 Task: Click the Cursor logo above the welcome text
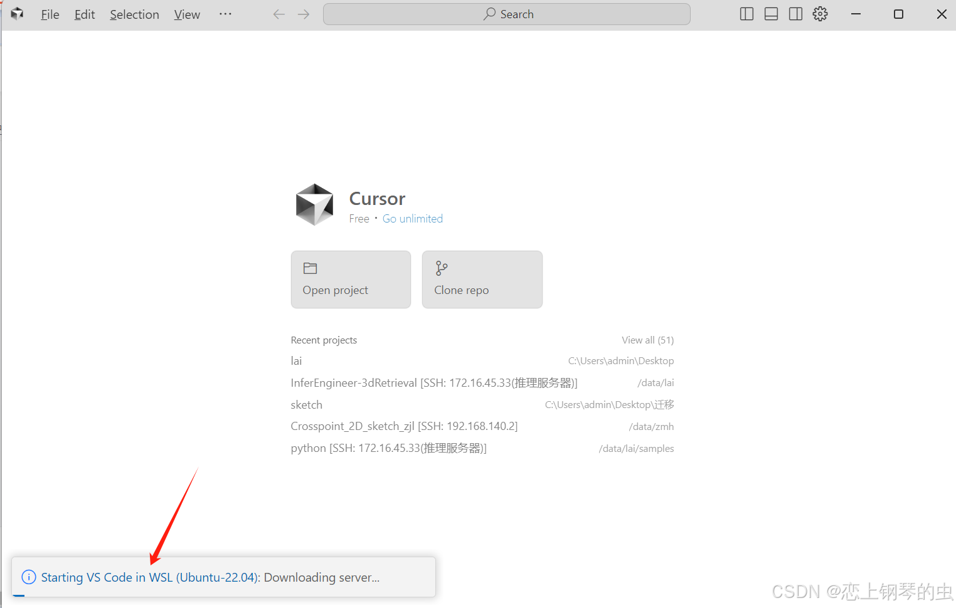[314, 204]
